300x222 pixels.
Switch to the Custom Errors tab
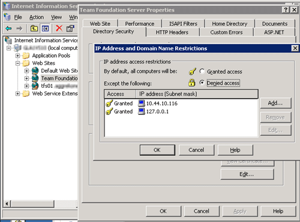click(x=226, y=32)
